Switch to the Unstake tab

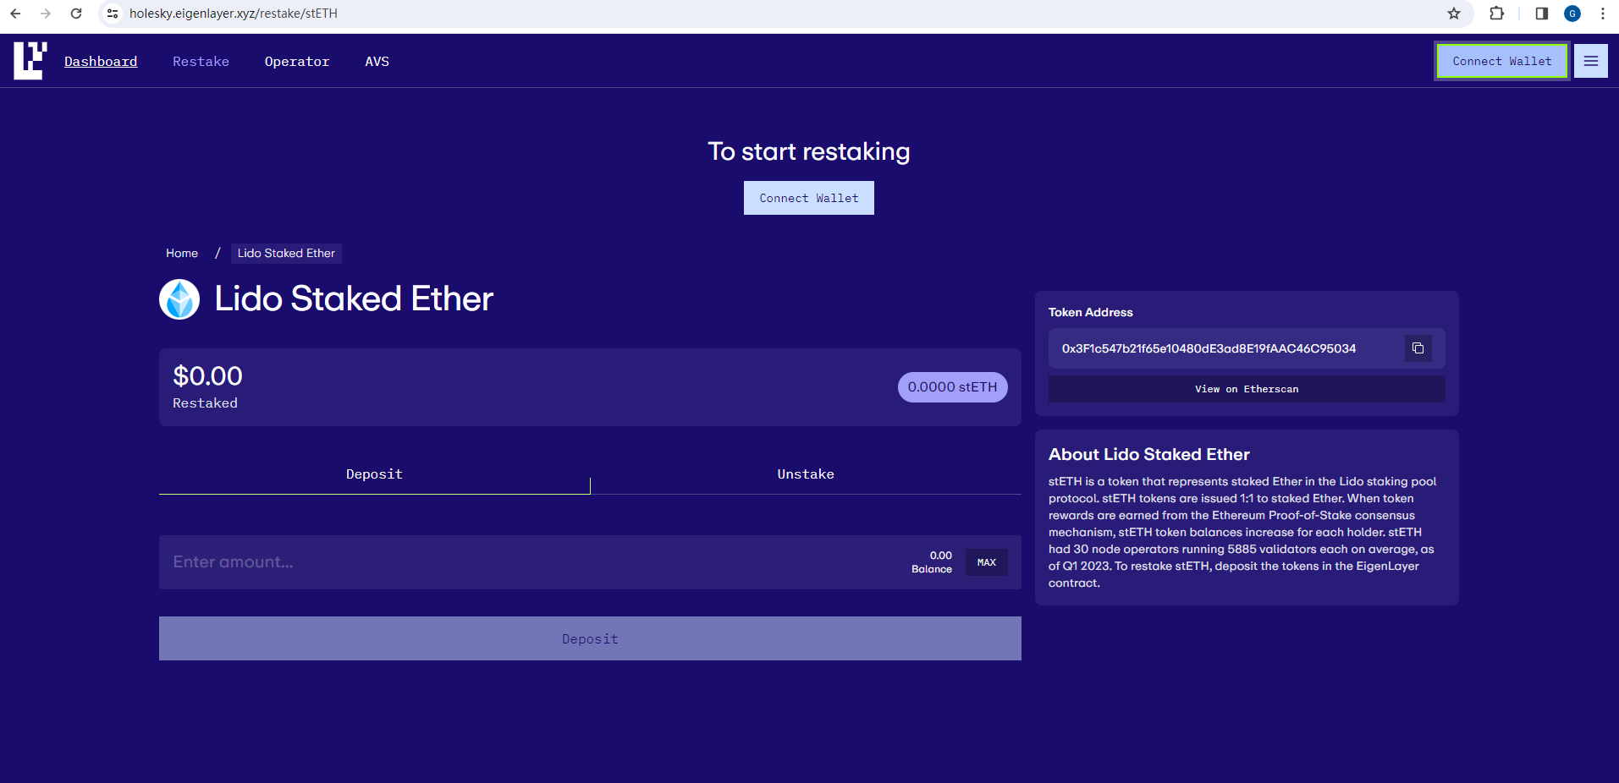[806, 474]
